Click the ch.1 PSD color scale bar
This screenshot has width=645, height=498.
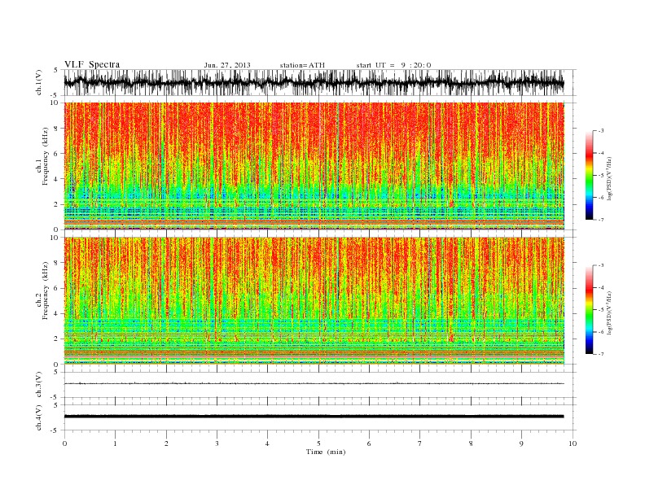[589, 175]
